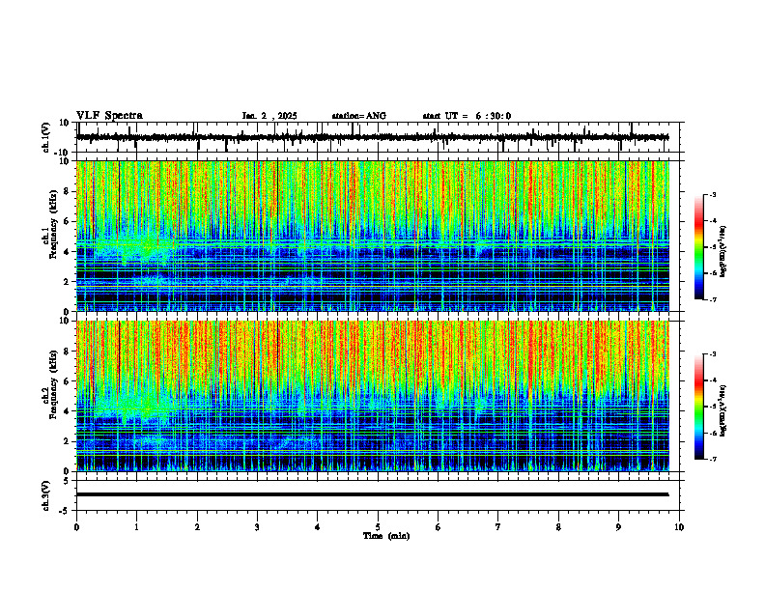Click the "-7" label on the ch.2 color scale
This screenshot has width=765, height=591.
point(712,460)
